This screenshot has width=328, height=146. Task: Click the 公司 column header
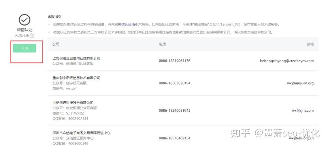click(56, 44)
